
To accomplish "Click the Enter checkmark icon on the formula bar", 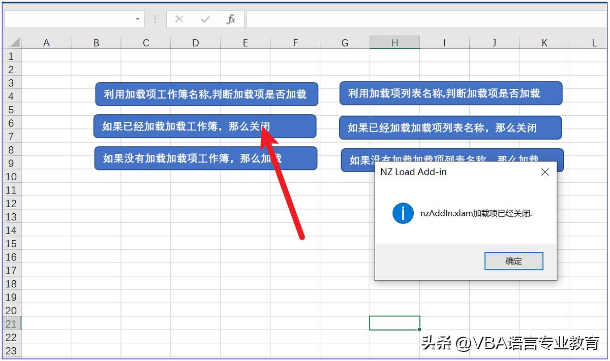I will coord(205,19).
